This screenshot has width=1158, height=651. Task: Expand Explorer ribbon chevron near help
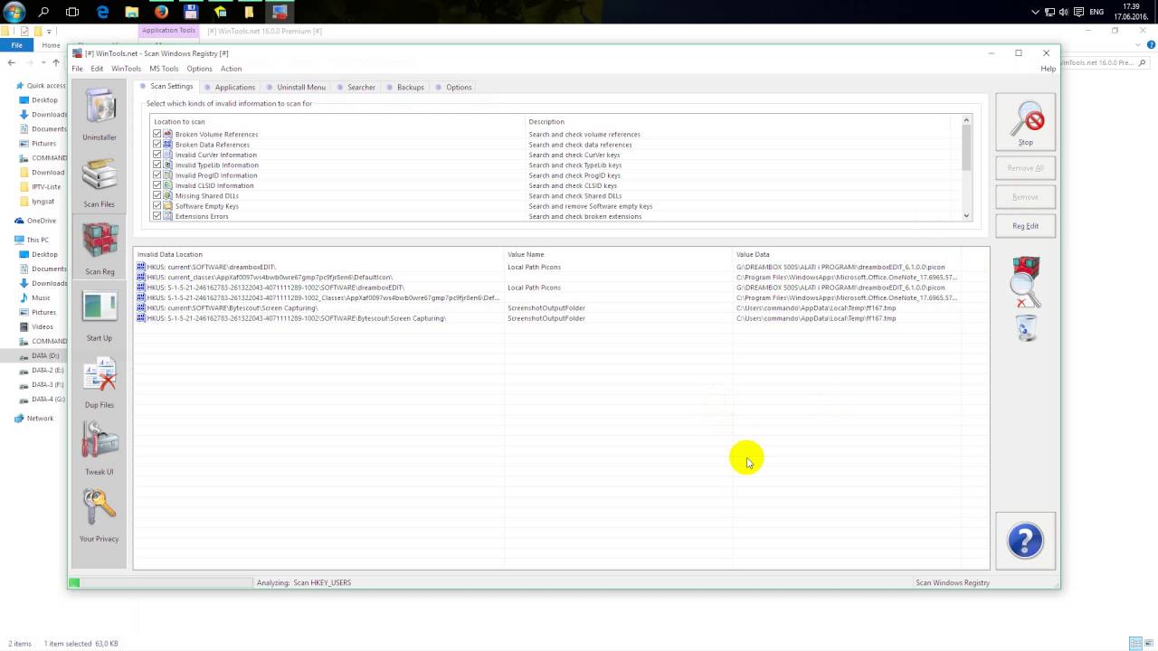[1138, 45]
